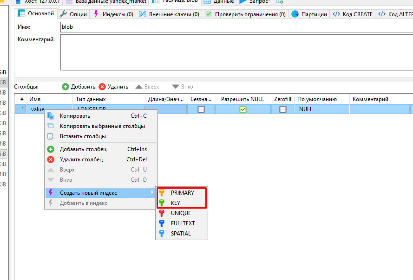Switch to the Опции tab
The height and width of the screenshot is (280, 413).
coord(73,14)
